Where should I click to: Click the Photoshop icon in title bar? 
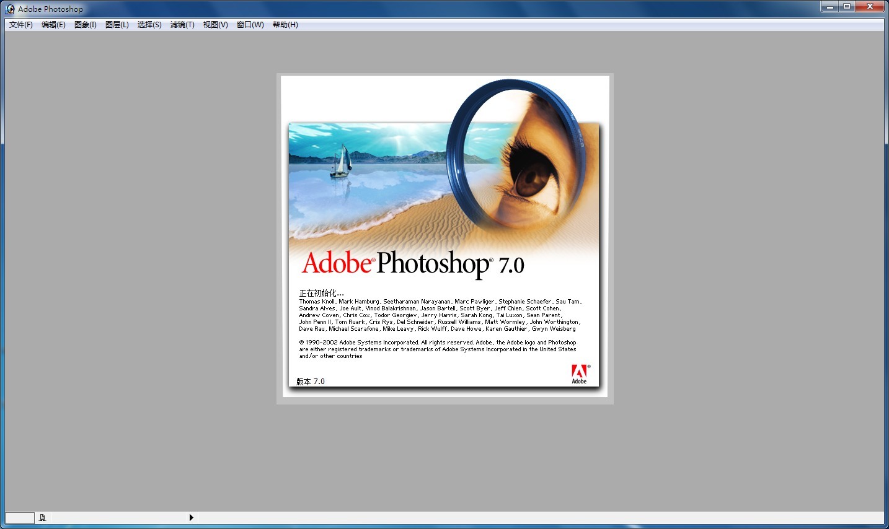point(10,9)
